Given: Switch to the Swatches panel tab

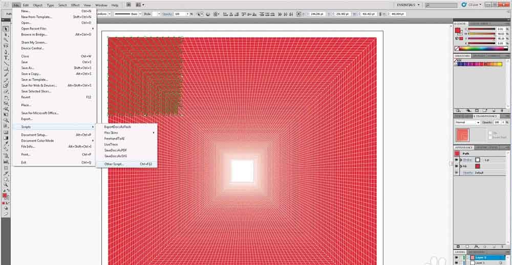Looking at the screenshot, I should (x=462, y=56).
